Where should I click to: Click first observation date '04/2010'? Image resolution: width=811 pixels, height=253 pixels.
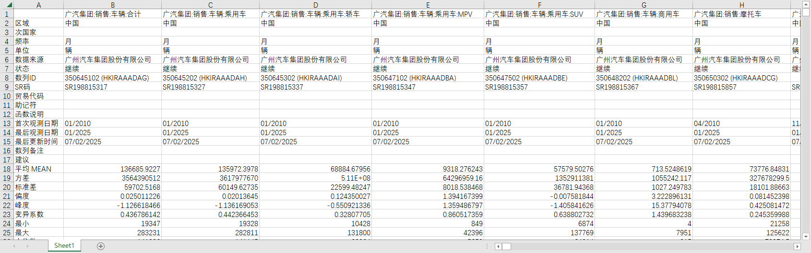[x=741, y=123]
